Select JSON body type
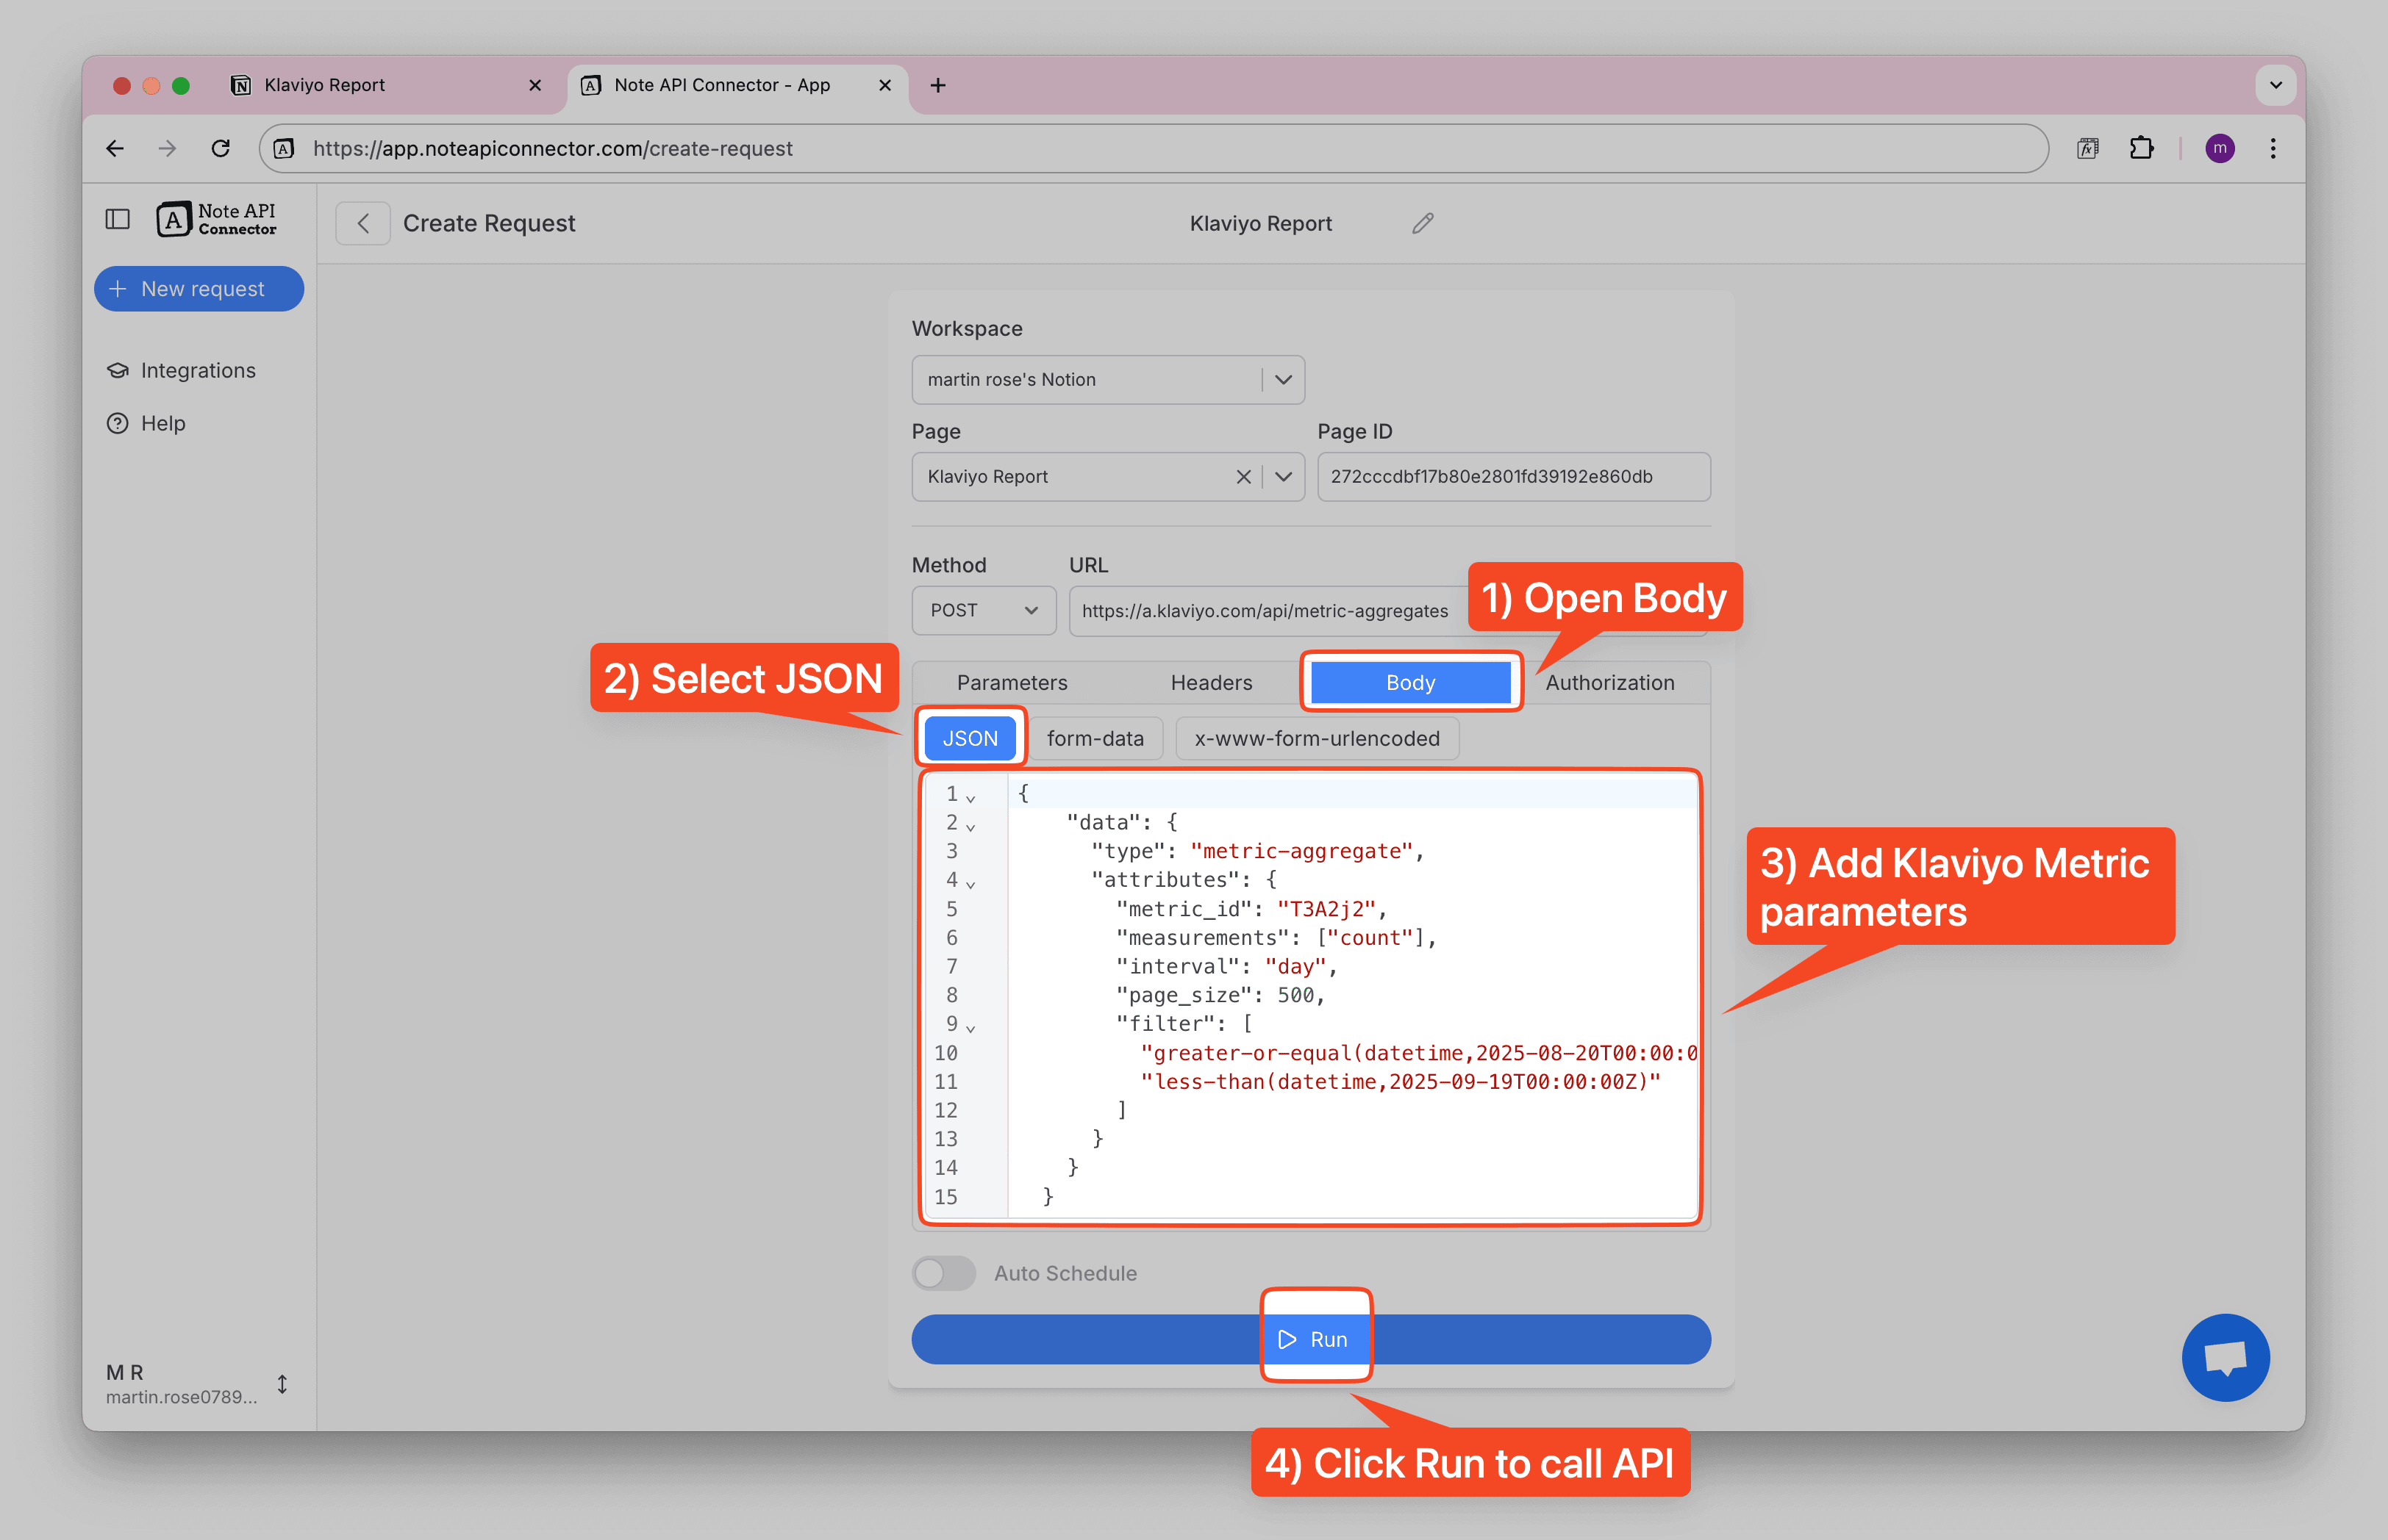This screenshot has width=2388, height=1540. [x=970, y=738]
